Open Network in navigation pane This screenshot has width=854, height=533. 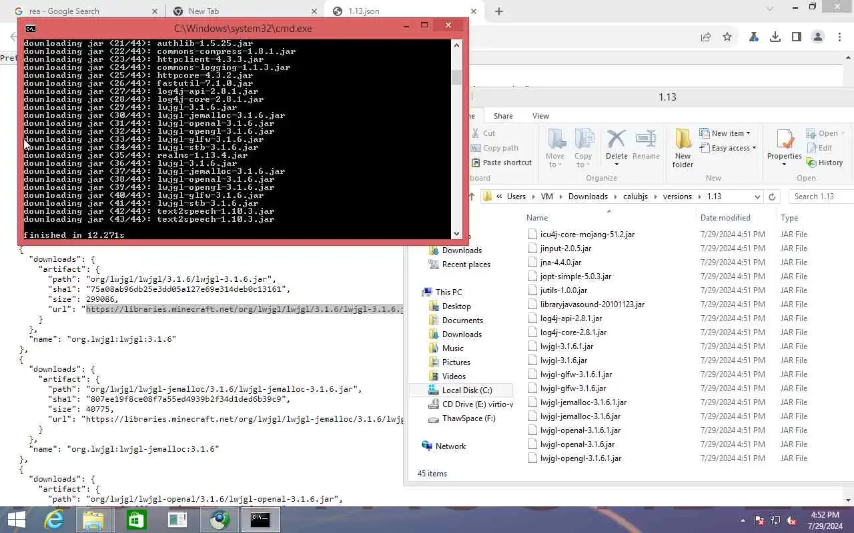[x=450, y=446]
